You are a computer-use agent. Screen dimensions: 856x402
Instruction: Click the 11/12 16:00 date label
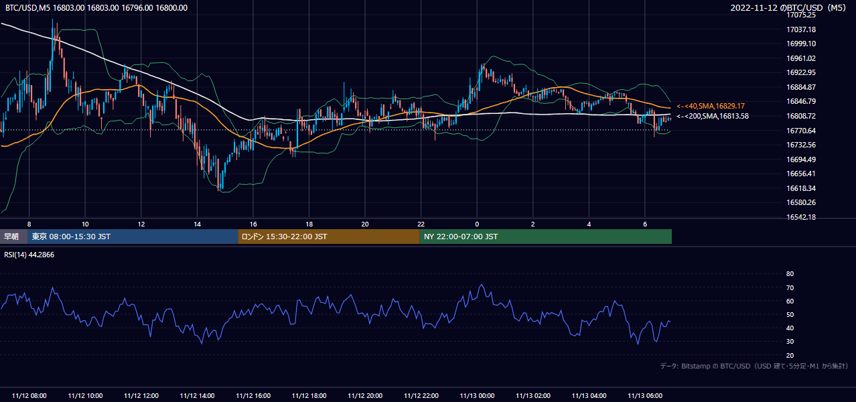pos(253,396)
